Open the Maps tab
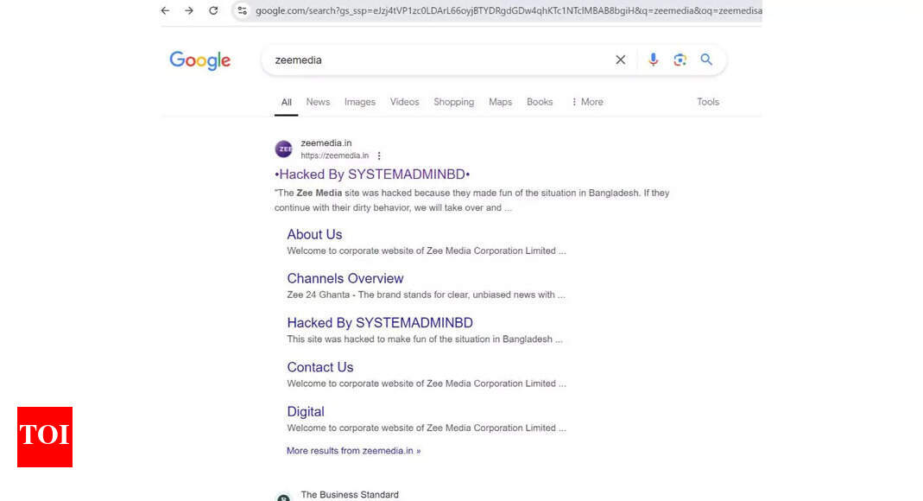The image size is (923, 501). pyautogui.click(x=500, y=102)
